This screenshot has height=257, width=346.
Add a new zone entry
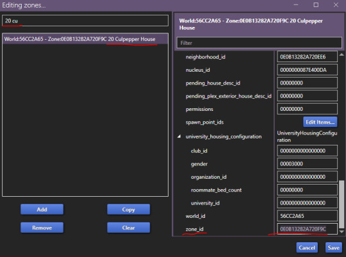(x=42, y=210)
